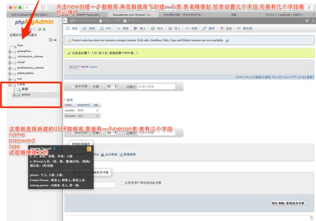Open 搜索 search tab
This screenshot has height=221, width=316.
(x=123, y=28)
